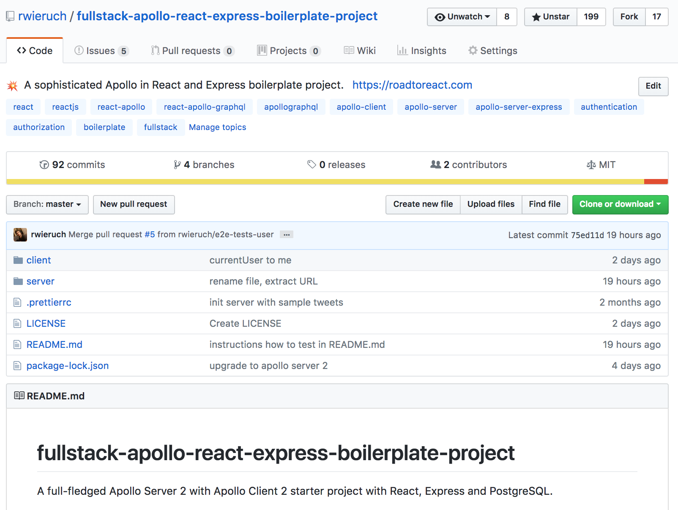Open the Wiki tab
The image size is (678, 510).
360,51
